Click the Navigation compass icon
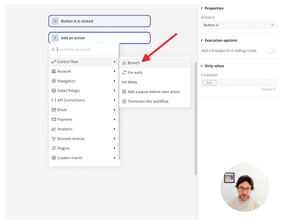283x224 pixels. coord(54,81)
